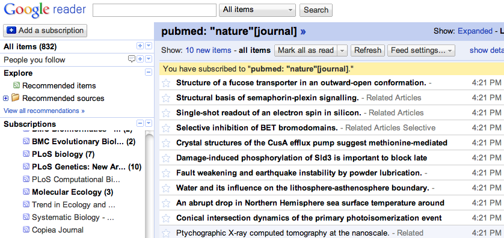Click the plus icon in the All items row

(x=140, y=46)
